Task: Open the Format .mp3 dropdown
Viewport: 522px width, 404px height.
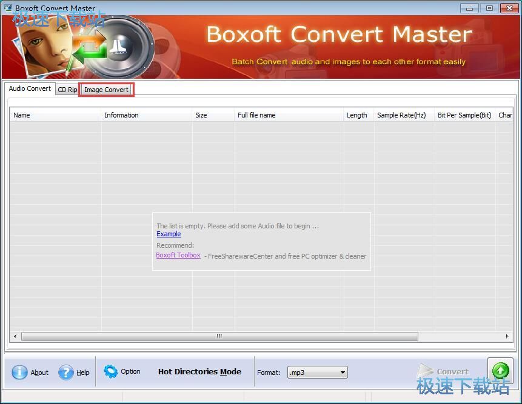Action: tap(318, 373)
